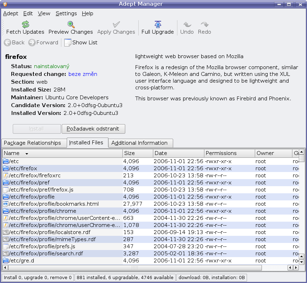Click the mimeTypes.rdf file icon
This screenshot has height=283, width=307.
pos(6,239)
